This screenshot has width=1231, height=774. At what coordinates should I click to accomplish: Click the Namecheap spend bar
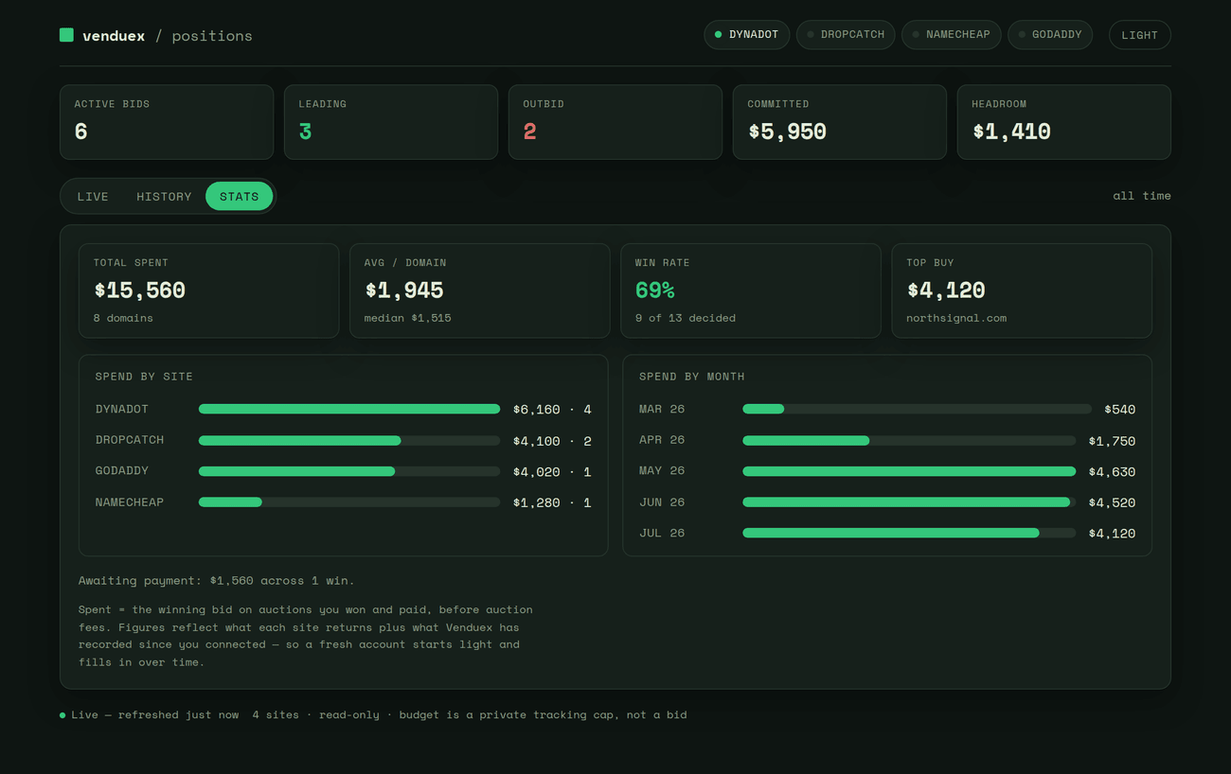pos(349,501)
